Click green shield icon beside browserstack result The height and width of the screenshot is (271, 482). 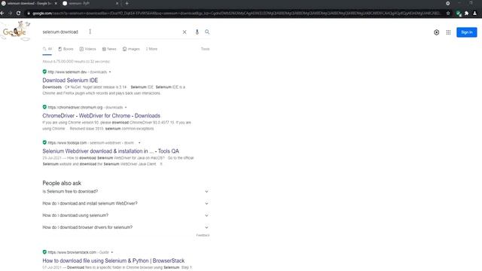tap(44, 252)
